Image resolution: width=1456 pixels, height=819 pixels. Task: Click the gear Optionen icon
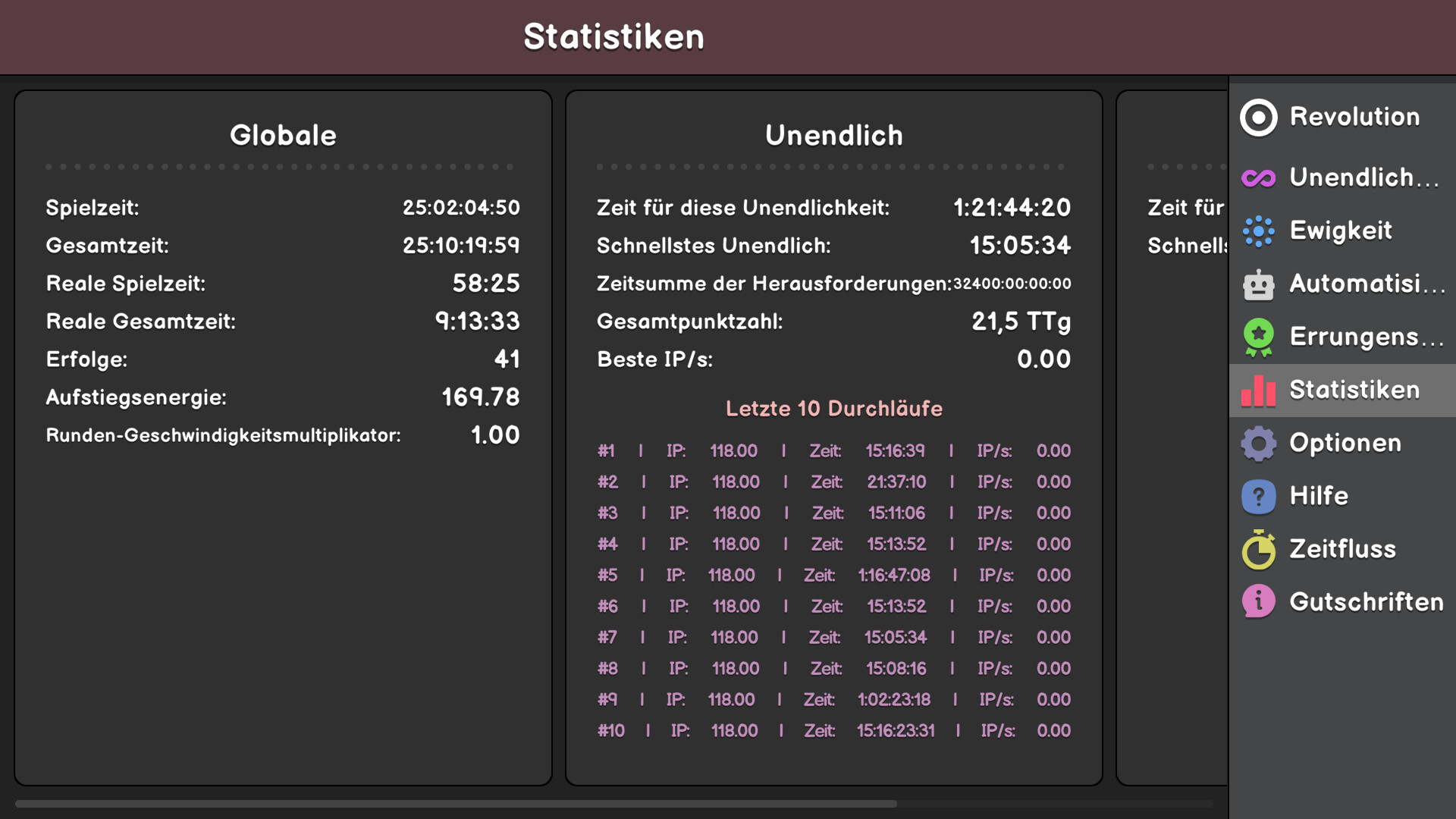[x=1258, y=444]
